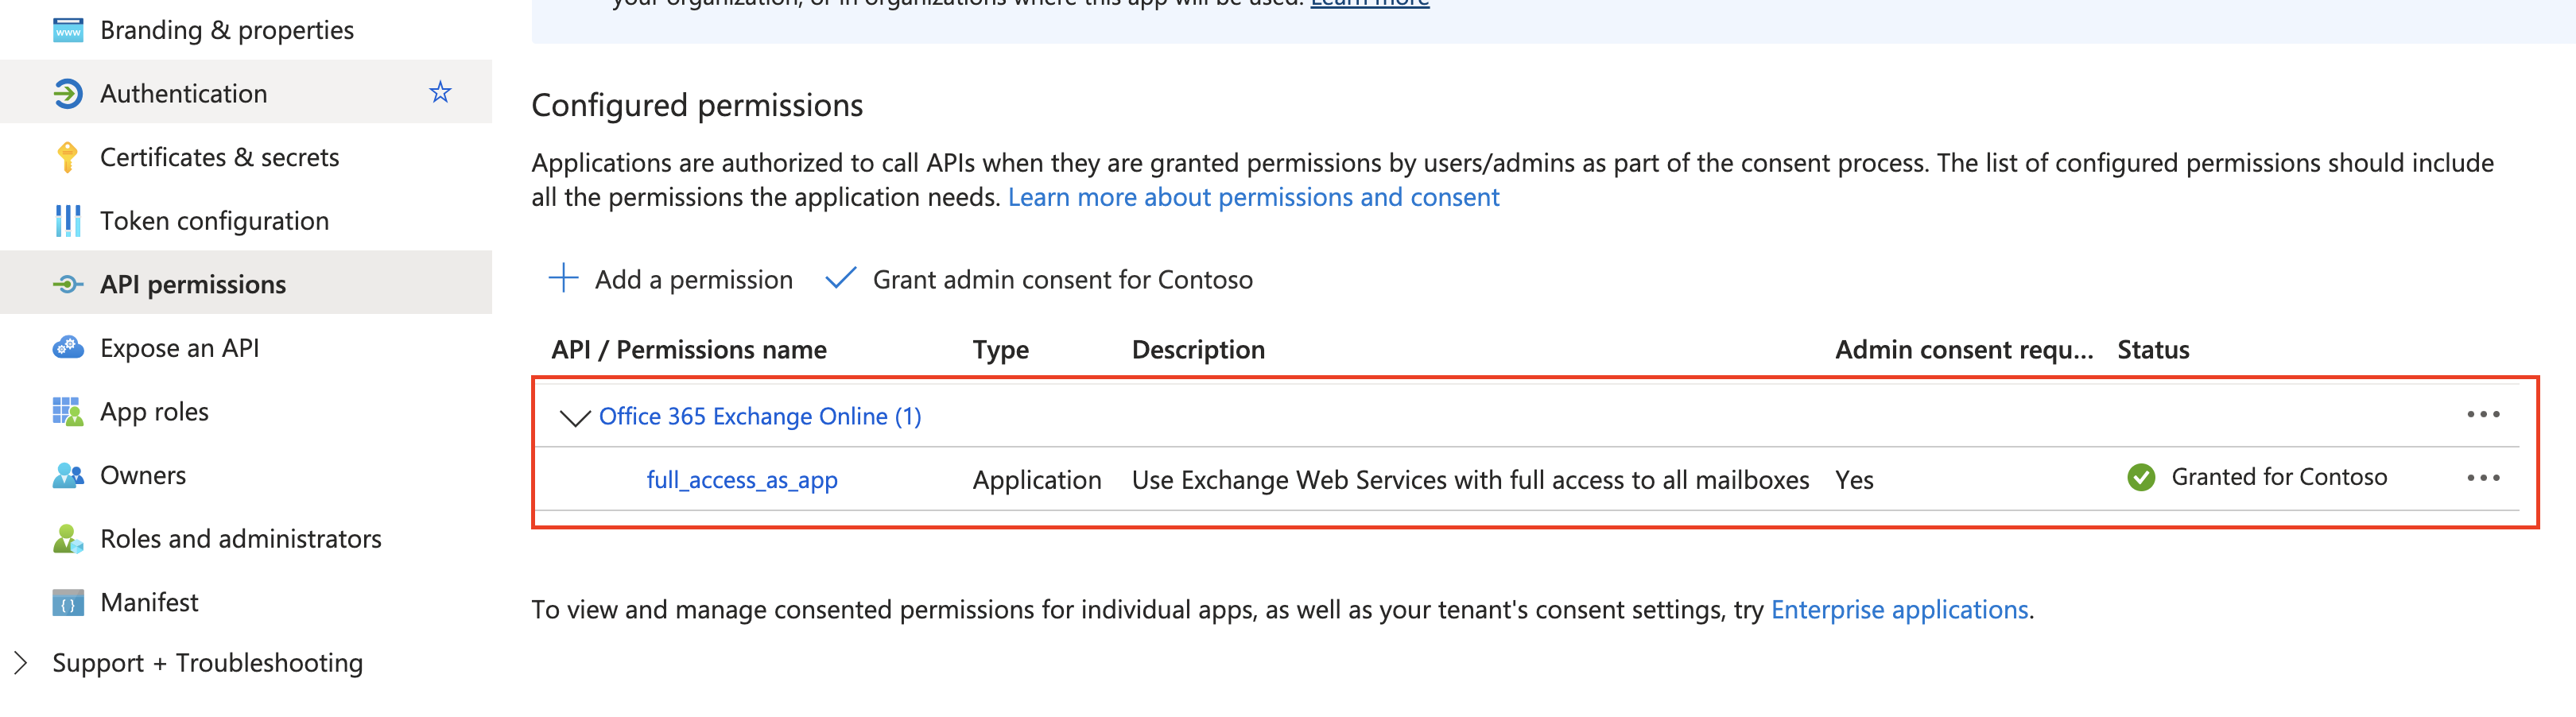Image resolution: width=2576 pixels, height=717 pixels.
Task: Click Add a permission
Action: click(x=672, y=279)
